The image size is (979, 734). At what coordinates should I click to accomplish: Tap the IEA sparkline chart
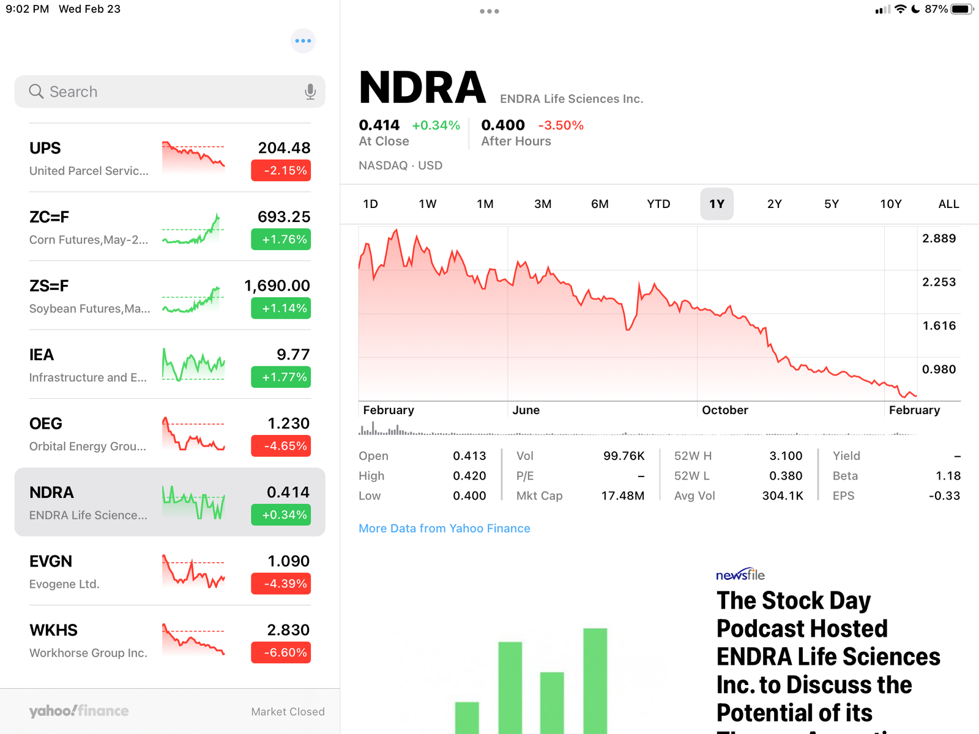pos(193,365)
